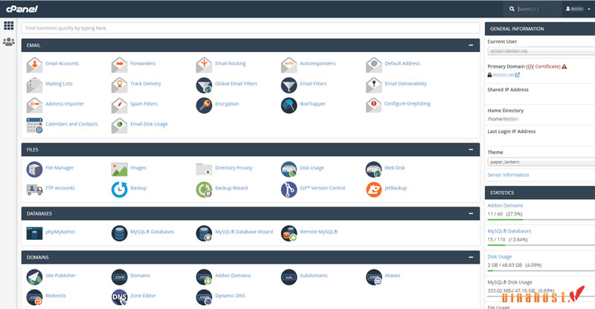Click the Zone Editor DNS icon
Image resolution: width=595 pixels, height=309 pixels.
coord(120,297)
